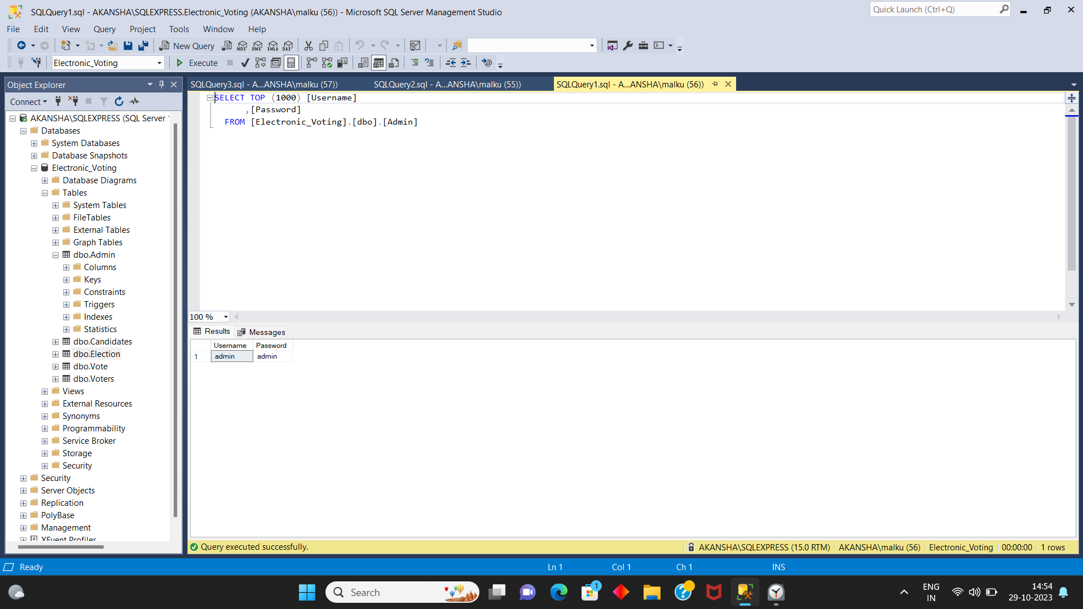Viewport: 1083px width, 609px height.
Task: Pin the Object Explorer panel
Action: [161, 85]
